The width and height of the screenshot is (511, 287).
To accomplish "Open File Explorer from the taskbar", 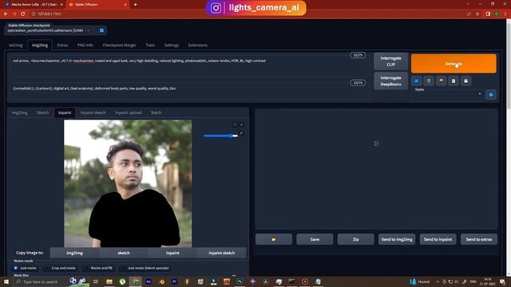I will (109, 281).
